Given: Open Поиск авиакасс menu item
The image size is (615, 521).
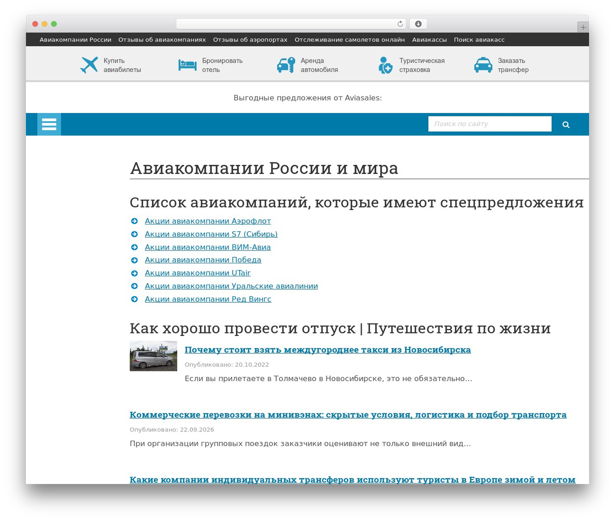Looking at the screenshot, I should coord(480,40).
